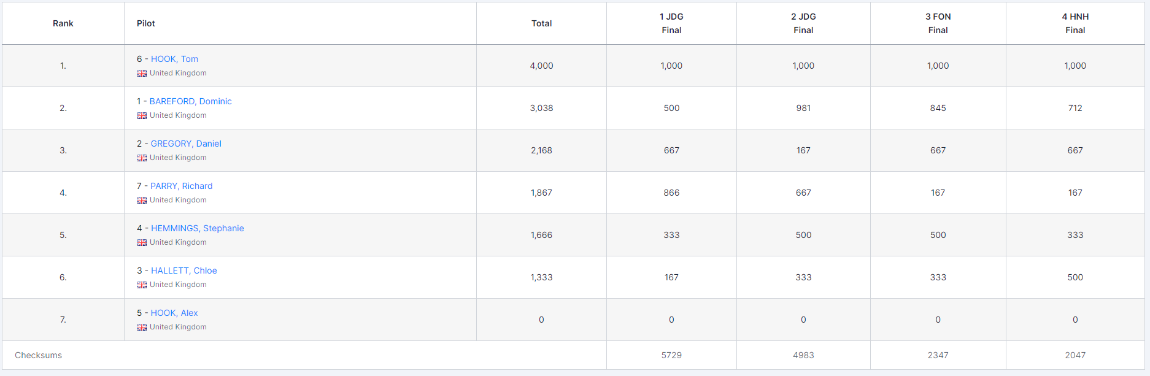
Task: Click the UK flag icon under HOOK, Tom
Action: [142, 74]
